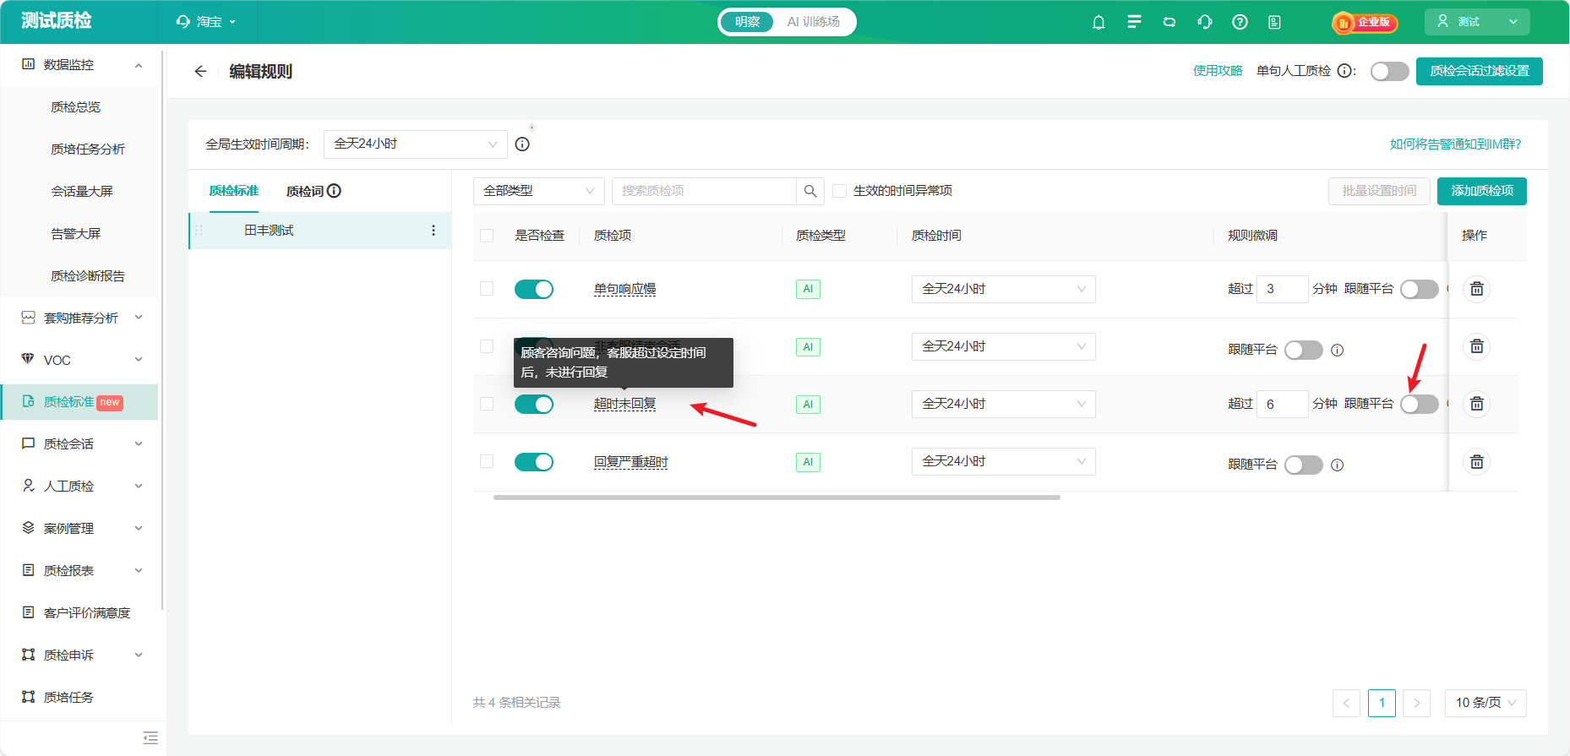Check the 生效的时间异常项 checkbox

coord(840,191)
